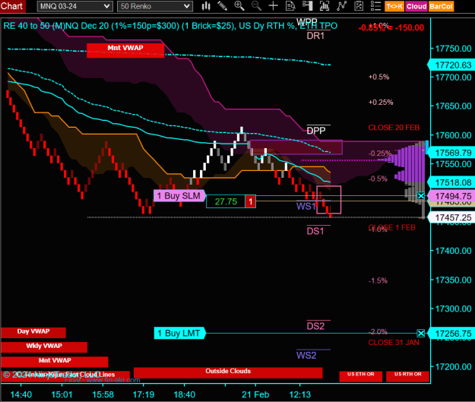
Task: Open the drawing tools pencil menu
Action: click(223, 6)
